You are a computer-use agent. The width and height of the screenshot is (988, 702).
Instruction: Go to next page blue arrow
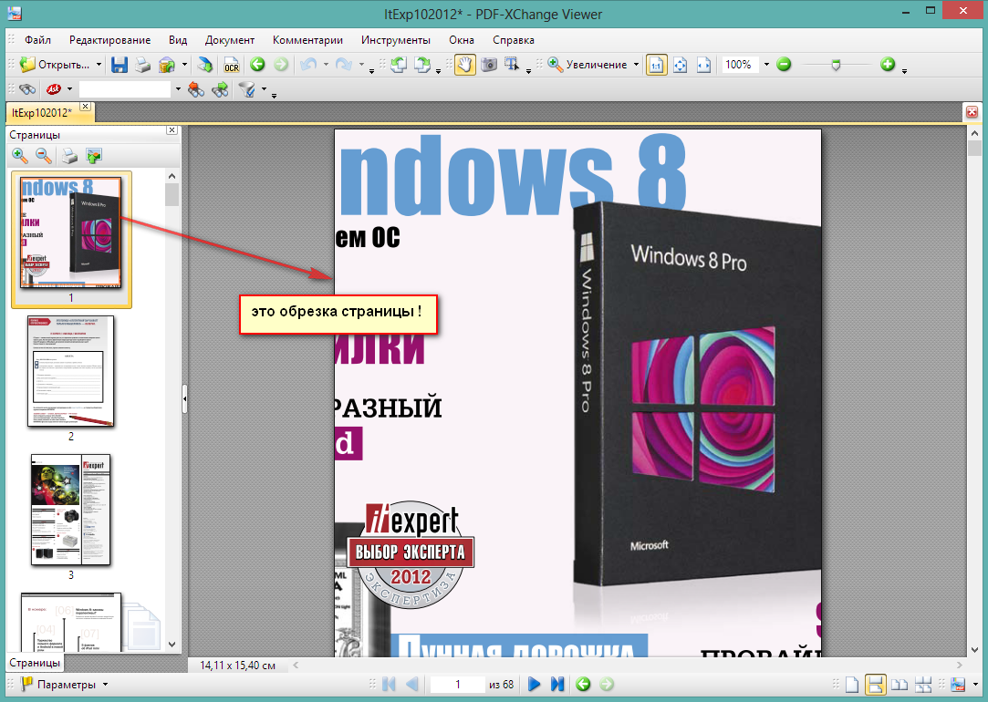[534, 685]
